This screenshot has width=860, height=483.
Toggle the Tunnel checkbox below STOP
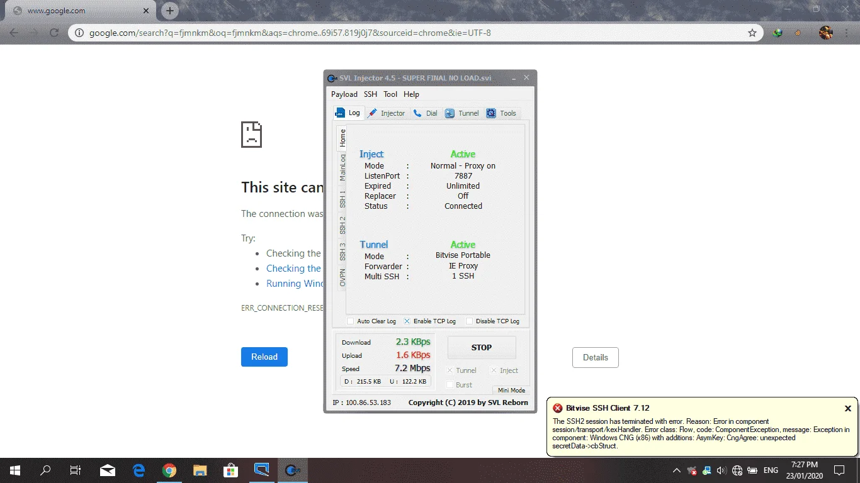tap(450, 370)
